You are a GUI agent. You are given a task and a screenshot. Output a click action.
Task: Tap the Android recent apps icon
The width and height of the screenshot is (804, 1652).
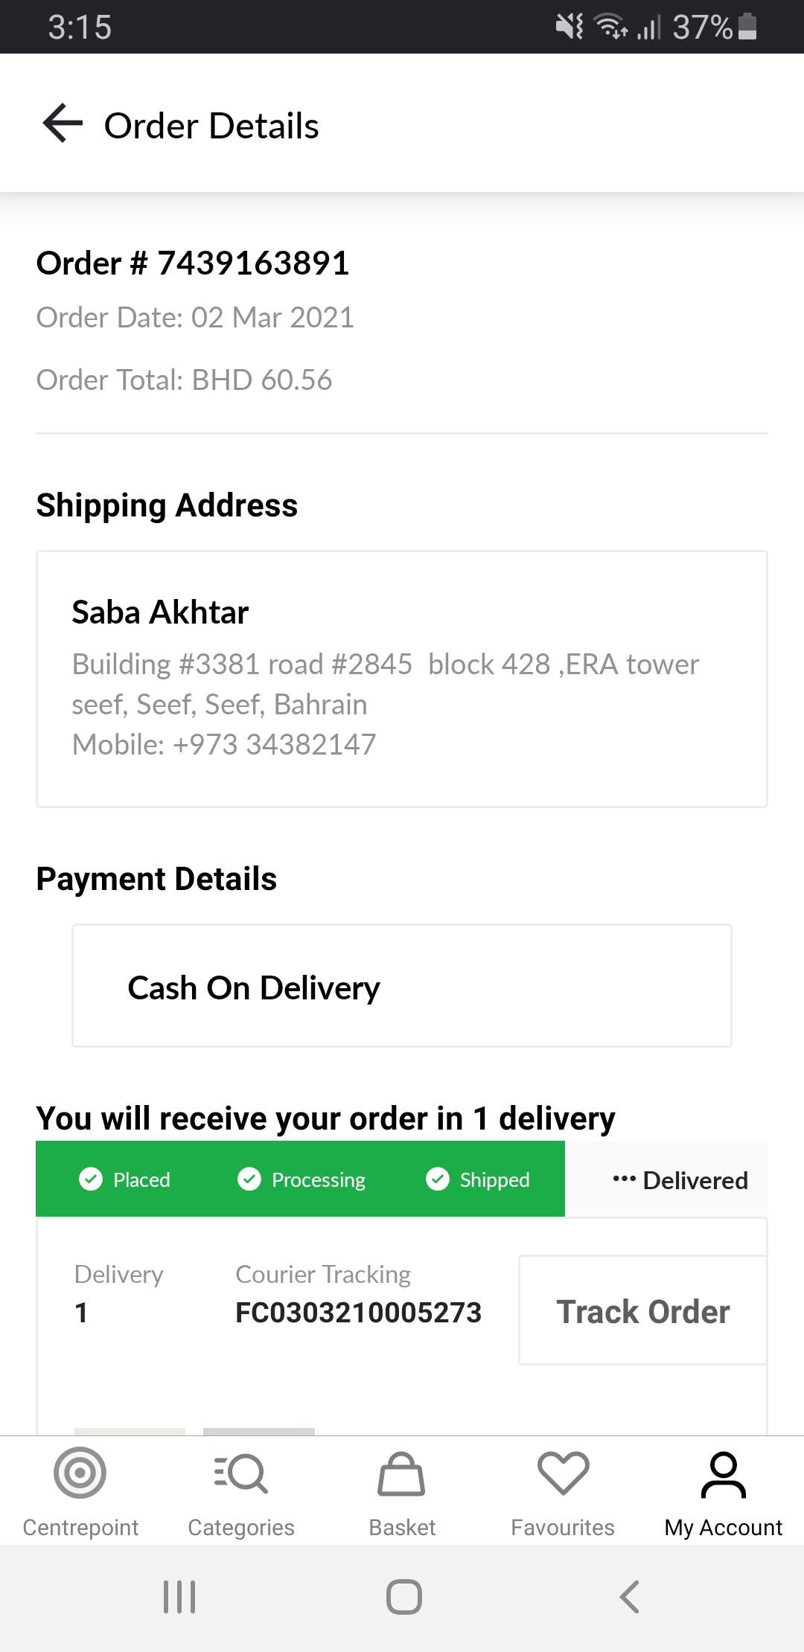[x=179, y=1597]
